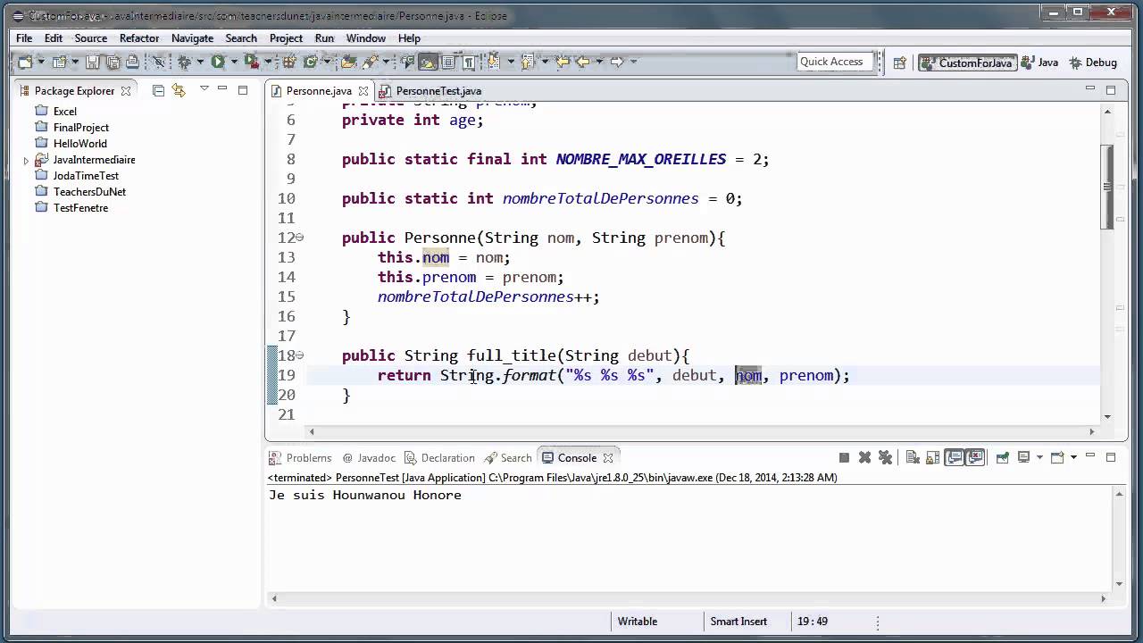Toggle Mark Occurrences in toolbar
The width and height of the screenshot is (1143, 643).
point(428,62)
